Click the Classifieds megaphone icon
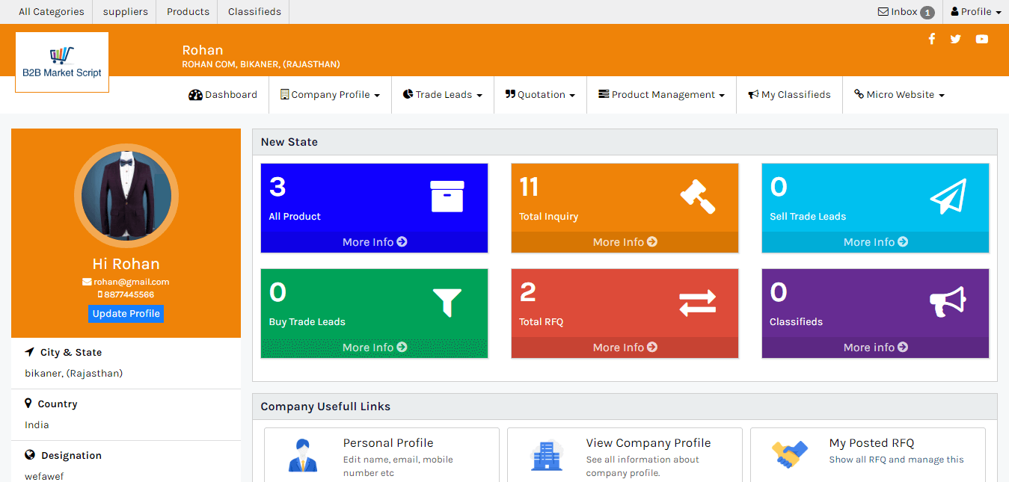 point(948,302)
